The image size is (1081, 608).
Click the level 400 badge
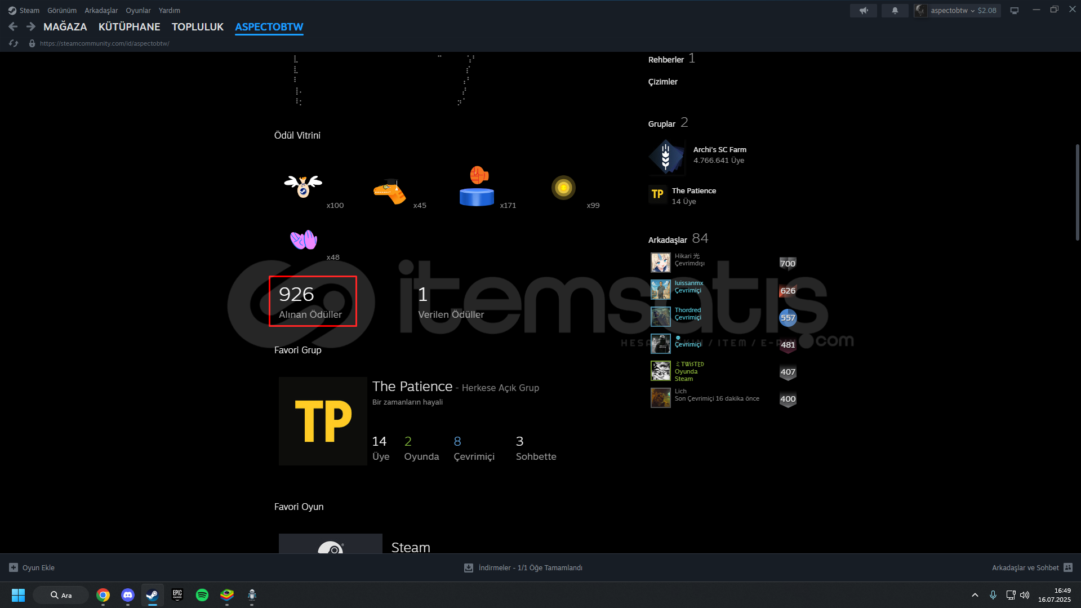788,399
